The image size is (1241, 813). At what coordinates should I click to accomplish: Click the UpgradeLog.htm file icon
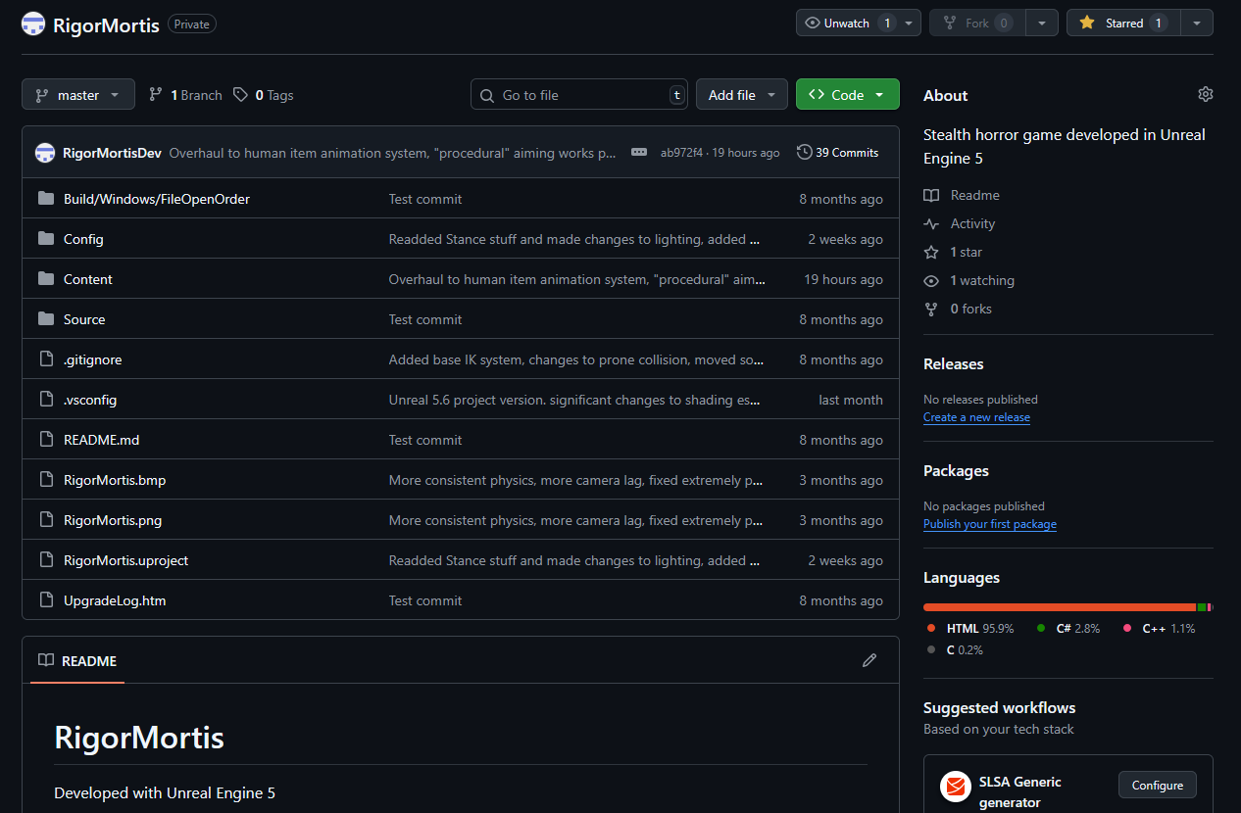pos(46,600)
